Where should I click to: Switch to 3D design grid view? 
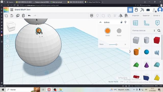(130, 10)
